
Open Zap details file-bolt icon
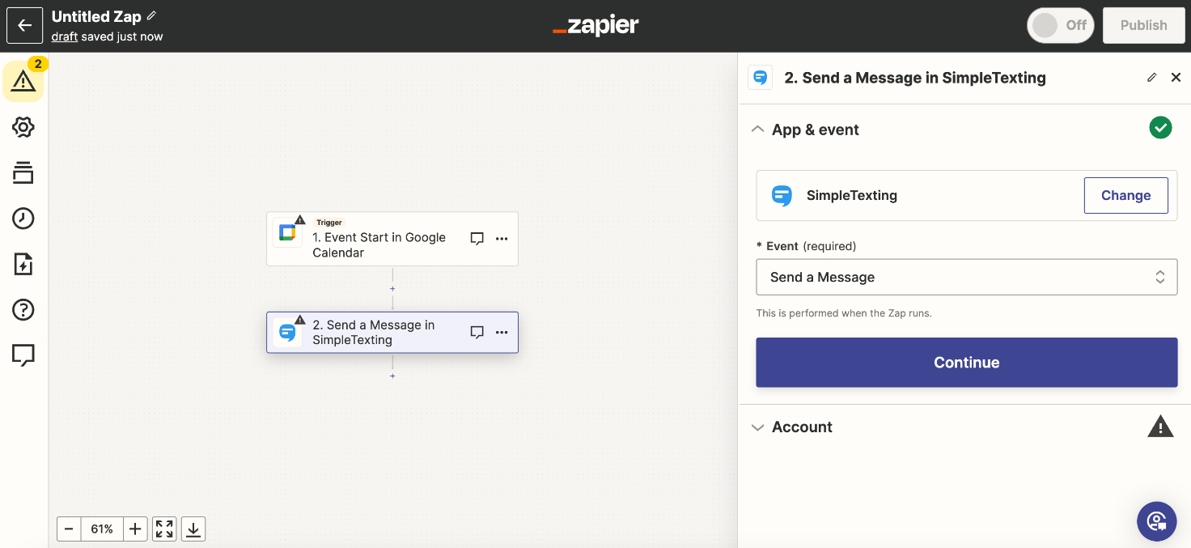23,264
